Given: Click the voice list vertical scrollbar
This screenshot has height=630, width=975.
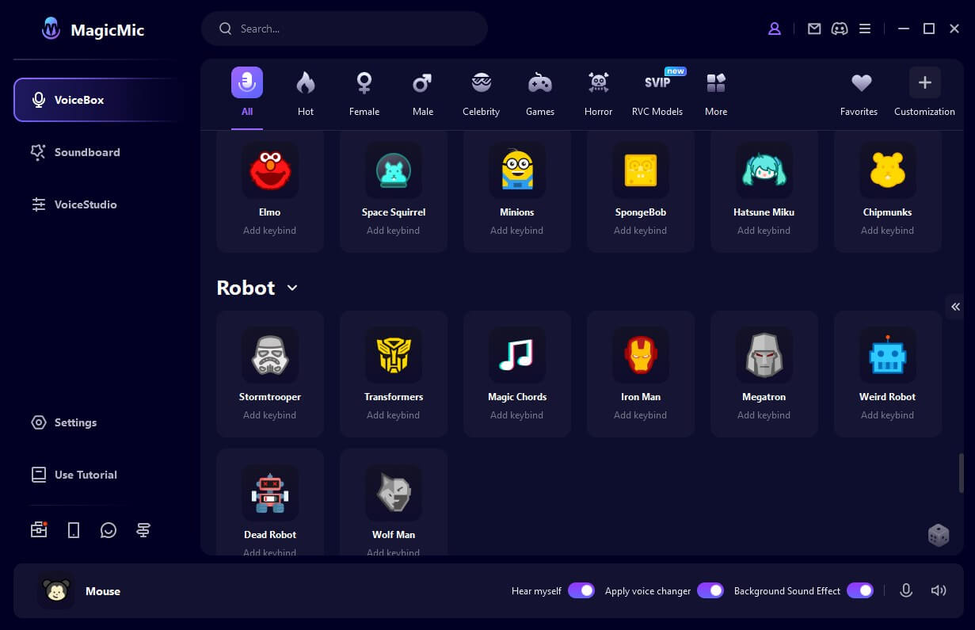Looking at the screenshot, I should tap(962, 473).
